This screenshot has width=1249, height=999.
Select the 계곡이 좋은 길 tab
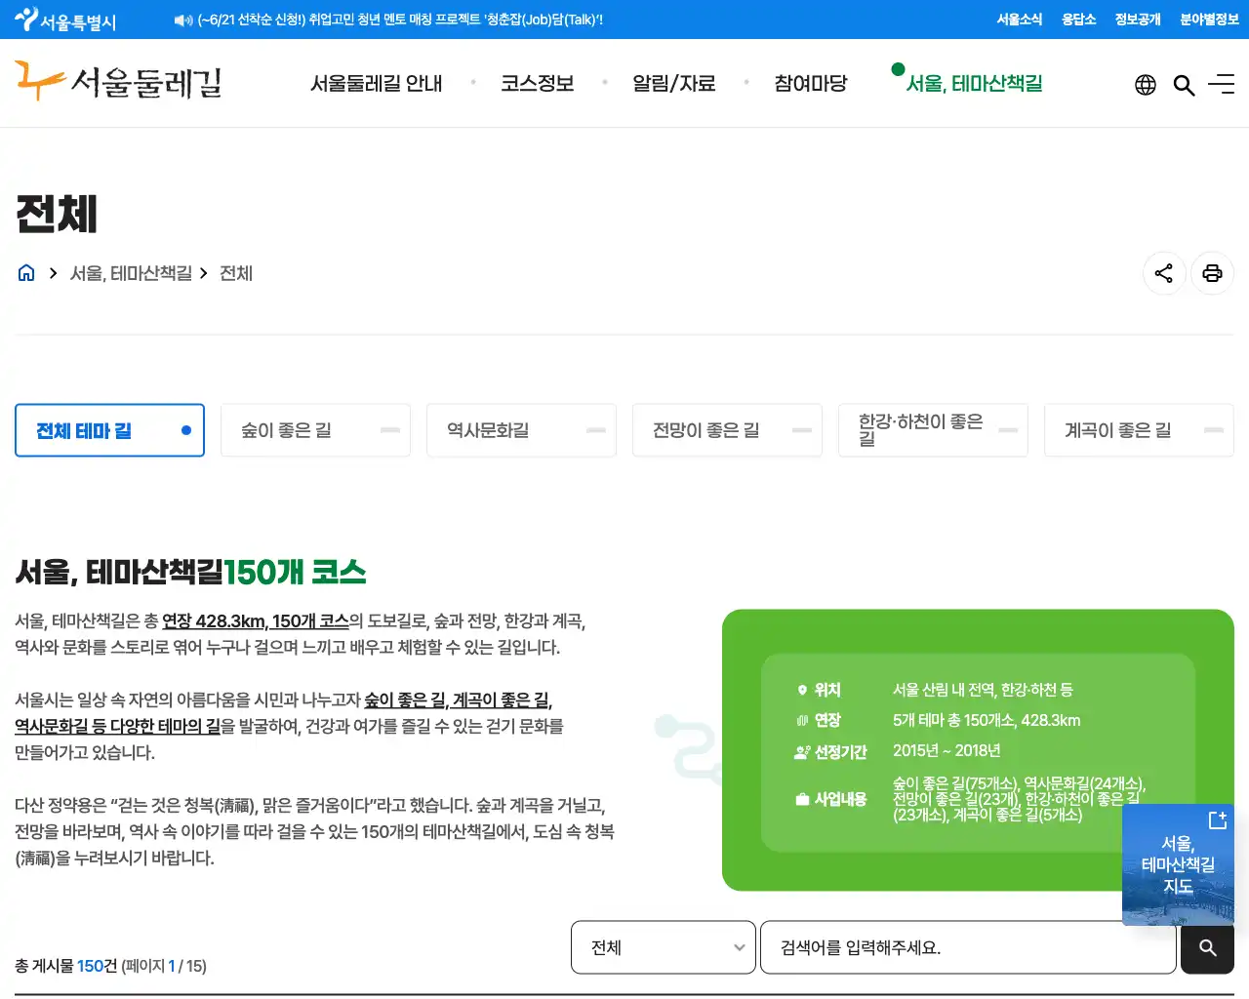(1139, 430)
